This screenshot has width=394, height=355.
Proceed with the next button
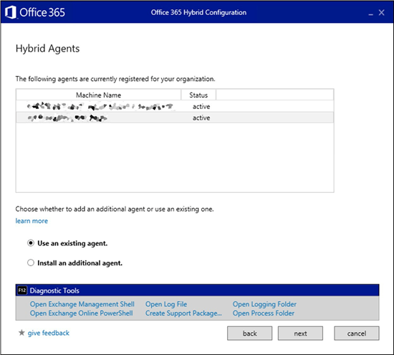click(301, 333)
